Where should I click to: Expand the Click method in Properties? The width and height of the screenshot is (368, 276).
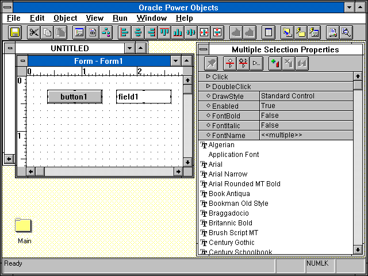(x=209, y=76)
